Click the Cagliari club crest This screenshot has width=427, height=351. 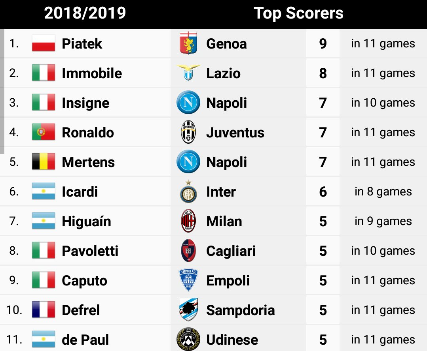188,250
